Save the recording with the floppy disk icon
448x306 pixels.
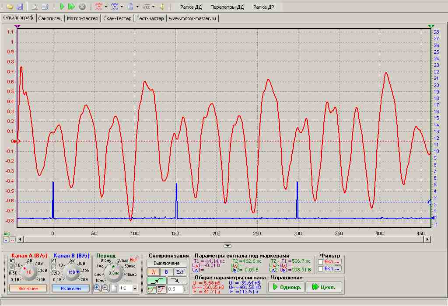click(x=20, y=7)
